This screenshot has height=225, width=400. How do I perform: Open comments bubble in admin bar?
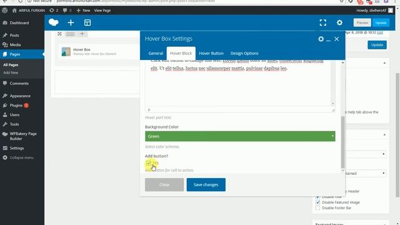[67, 11]
